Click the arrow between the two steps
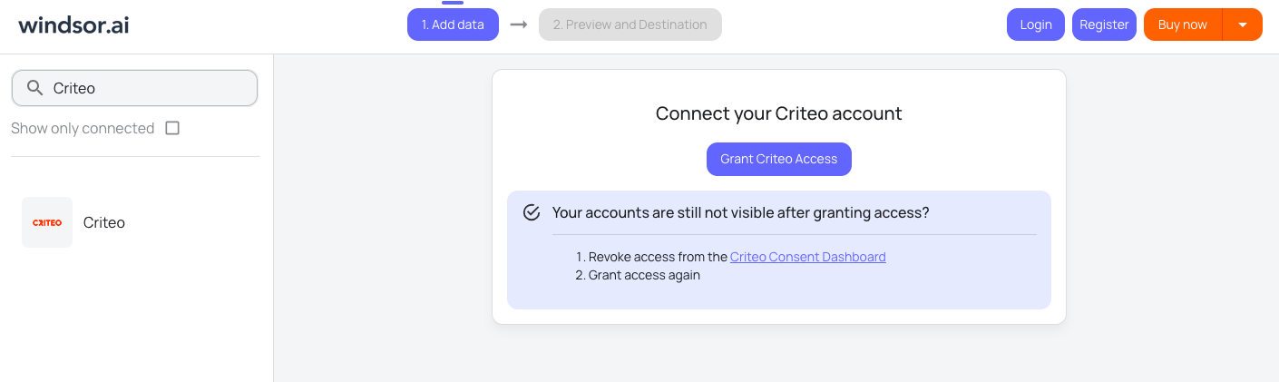The height and width of the screenshot is (382, 1279). (519, 24)
